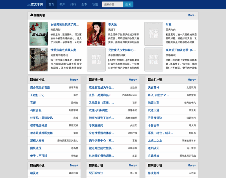Click the grid icon next to 都市小说

pos(32,80)
